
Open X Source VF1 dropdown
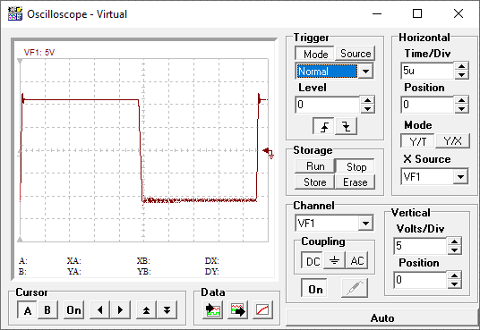click(x=460, y=176)
